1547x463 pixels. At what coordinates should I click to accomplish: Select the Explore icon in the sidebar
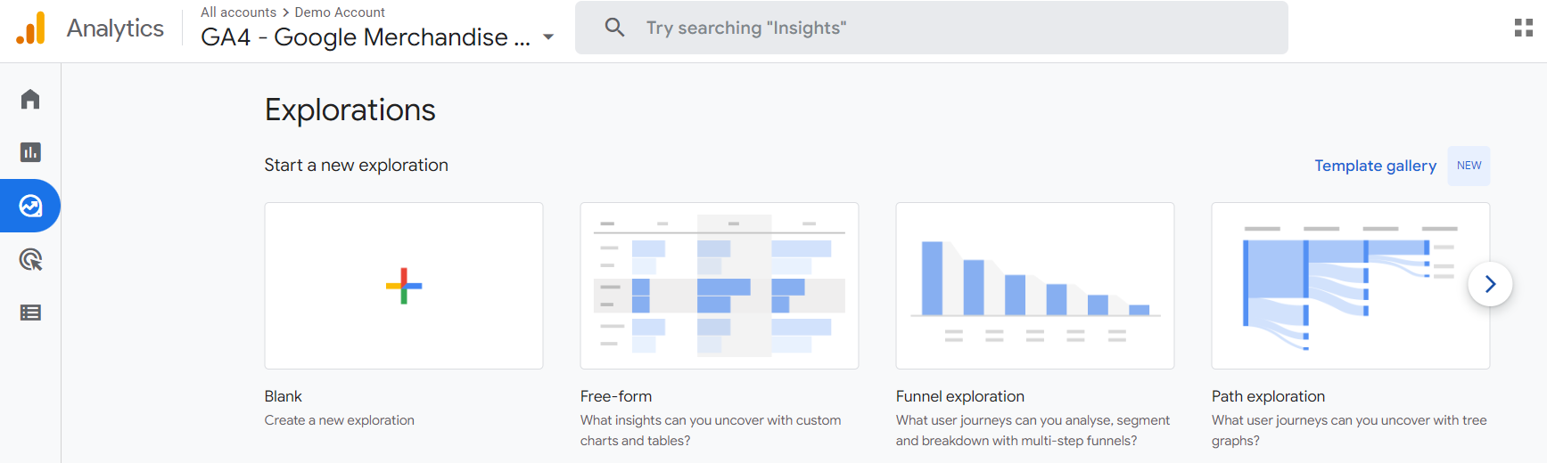click(30, 206)
